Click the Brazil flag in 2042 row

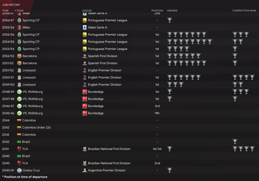coord(19,142)
